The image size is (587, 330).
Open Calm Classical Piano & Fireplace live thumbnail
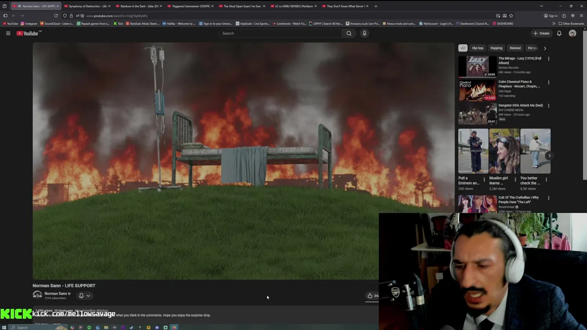point(477,90)
